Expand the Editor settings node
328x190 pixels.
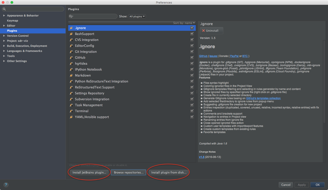(4, 26)
